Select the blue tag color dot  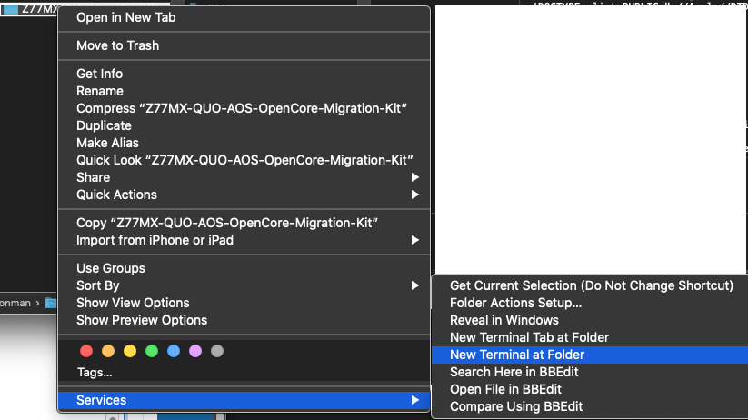pos(174,351)
